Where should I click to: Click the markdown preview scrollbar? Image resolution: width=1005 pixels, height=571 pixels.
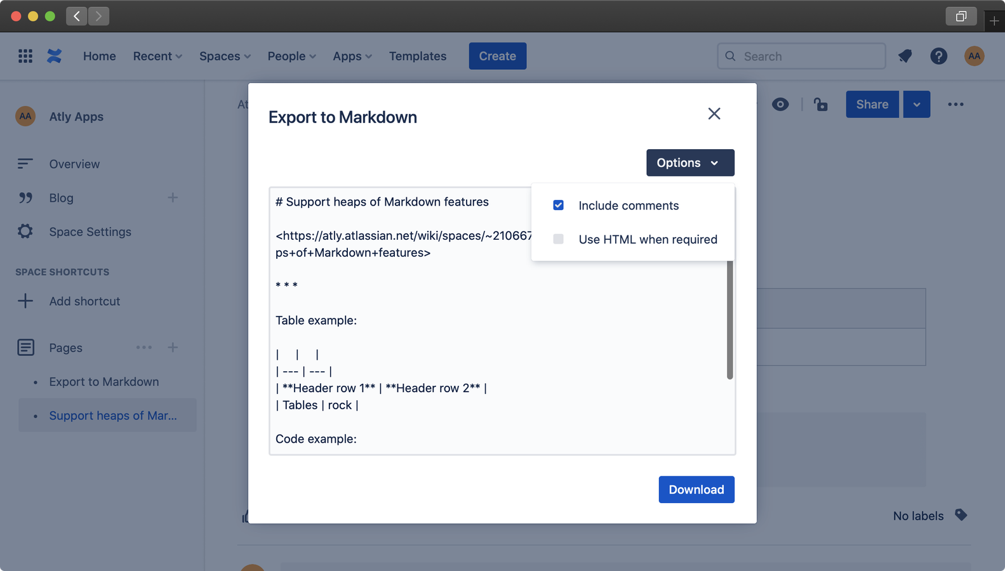pyautogui.click(x=729, y=320)
